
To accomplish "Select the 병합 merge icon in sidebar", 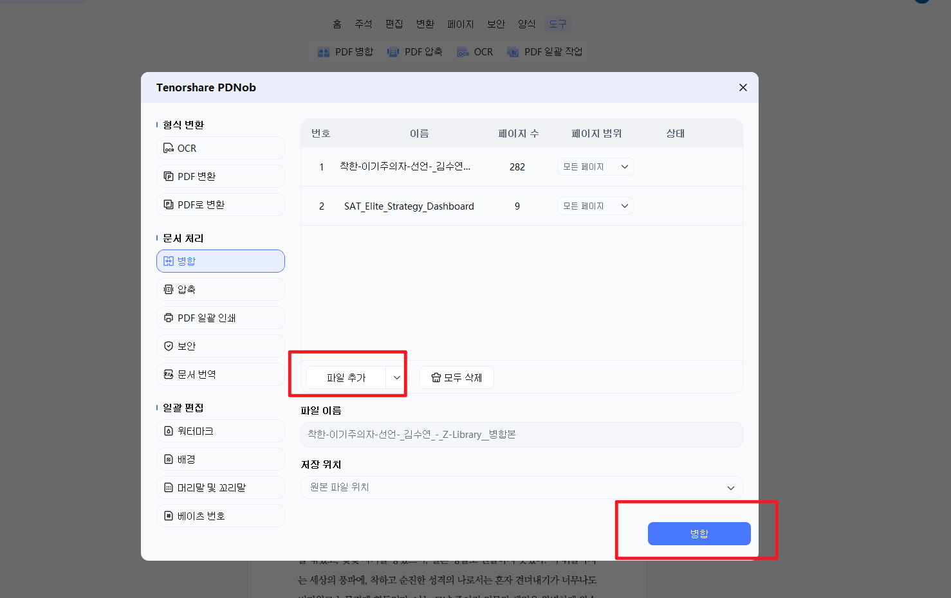I will tap(169, 261).
